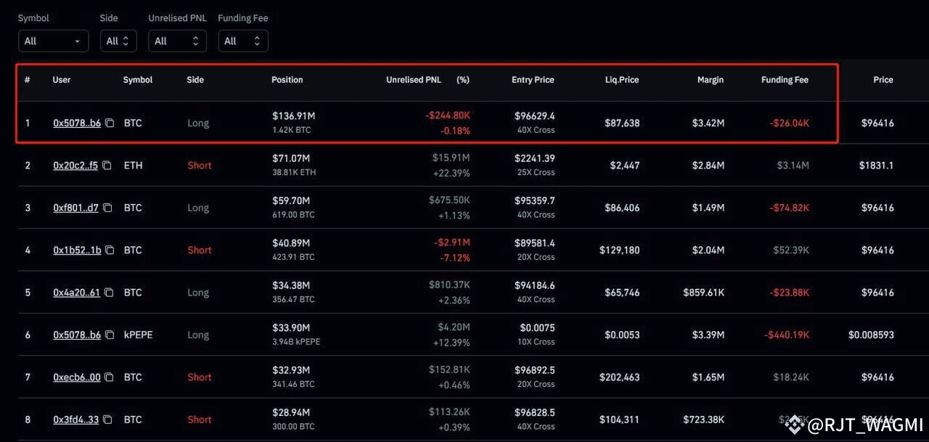Image resolution: width=929 pixels, height=442 pixels.
Task: Sort by Entry Price column header
Action: click(533, 80)
